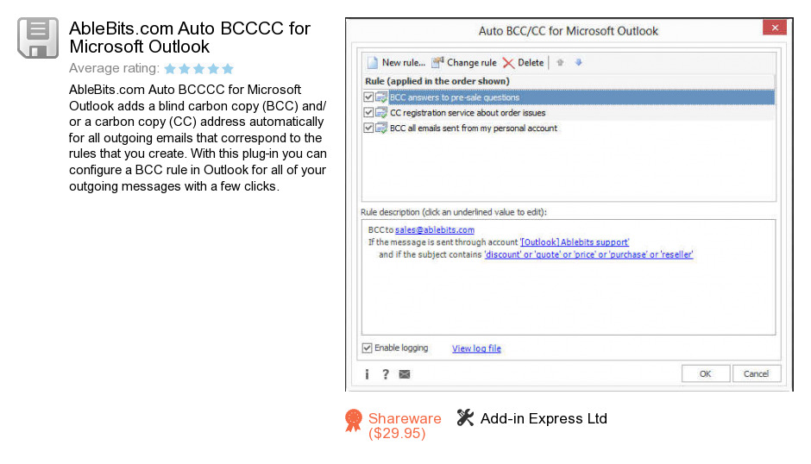Click 'AbleBits.com Auto BCCCC for Microsoft Outlook' title
The width and height of the screenshot is (811, 464).
[x=189, y=37]
